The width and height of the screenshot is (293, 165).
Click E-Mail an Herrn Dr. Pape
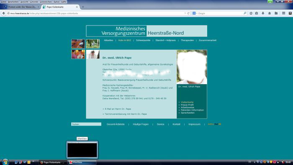pyautogui.click(x=117, y=109)
